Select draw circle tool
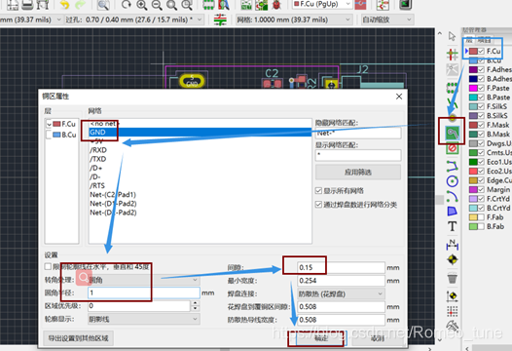Viewport: 512px width, 351px height. click(453, 181)
